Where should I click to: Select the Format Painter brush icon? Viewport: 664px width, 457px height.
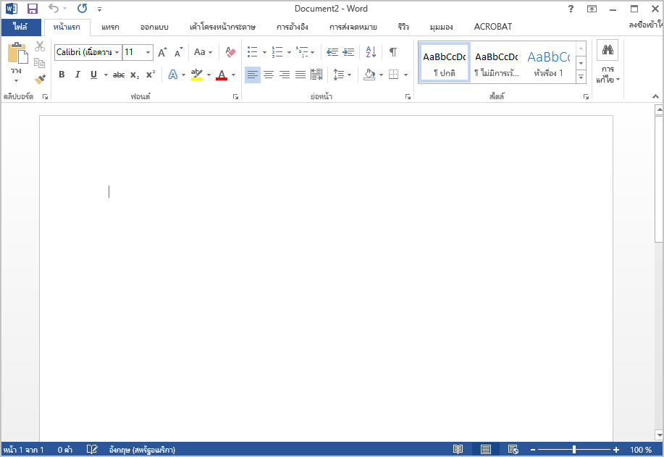[40, 79]
